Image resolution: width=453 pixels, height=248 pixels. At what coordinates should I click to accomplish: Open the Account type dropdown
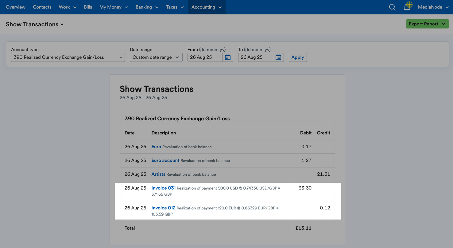tap(68, 57)
